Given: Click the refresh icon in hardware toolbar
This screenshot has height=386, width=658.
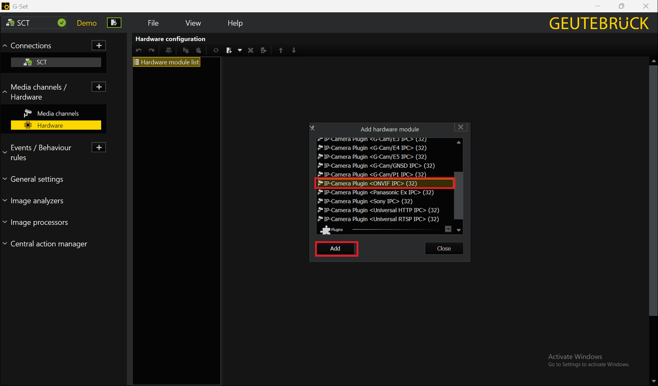Looking at the screenshot, I should coord(216,50).
